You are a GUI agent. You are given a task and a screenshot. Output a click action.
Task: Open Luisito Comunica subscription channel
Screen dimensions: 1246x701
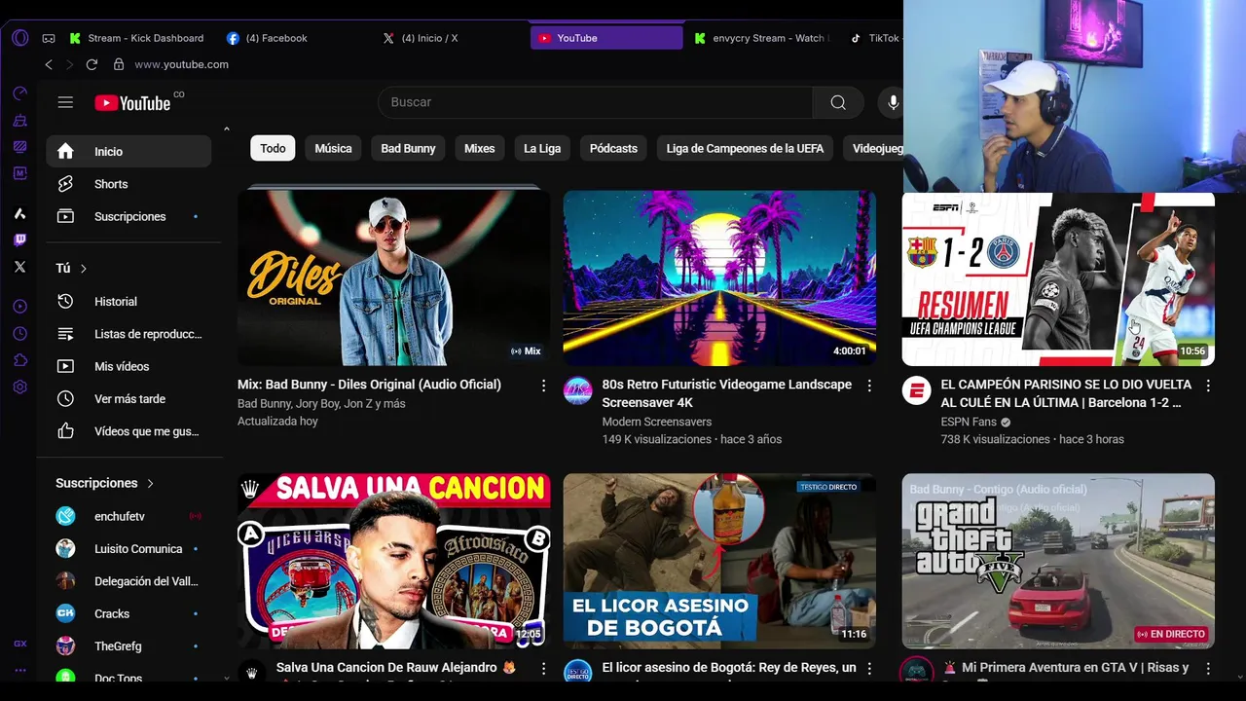click(x=128, y=548)
